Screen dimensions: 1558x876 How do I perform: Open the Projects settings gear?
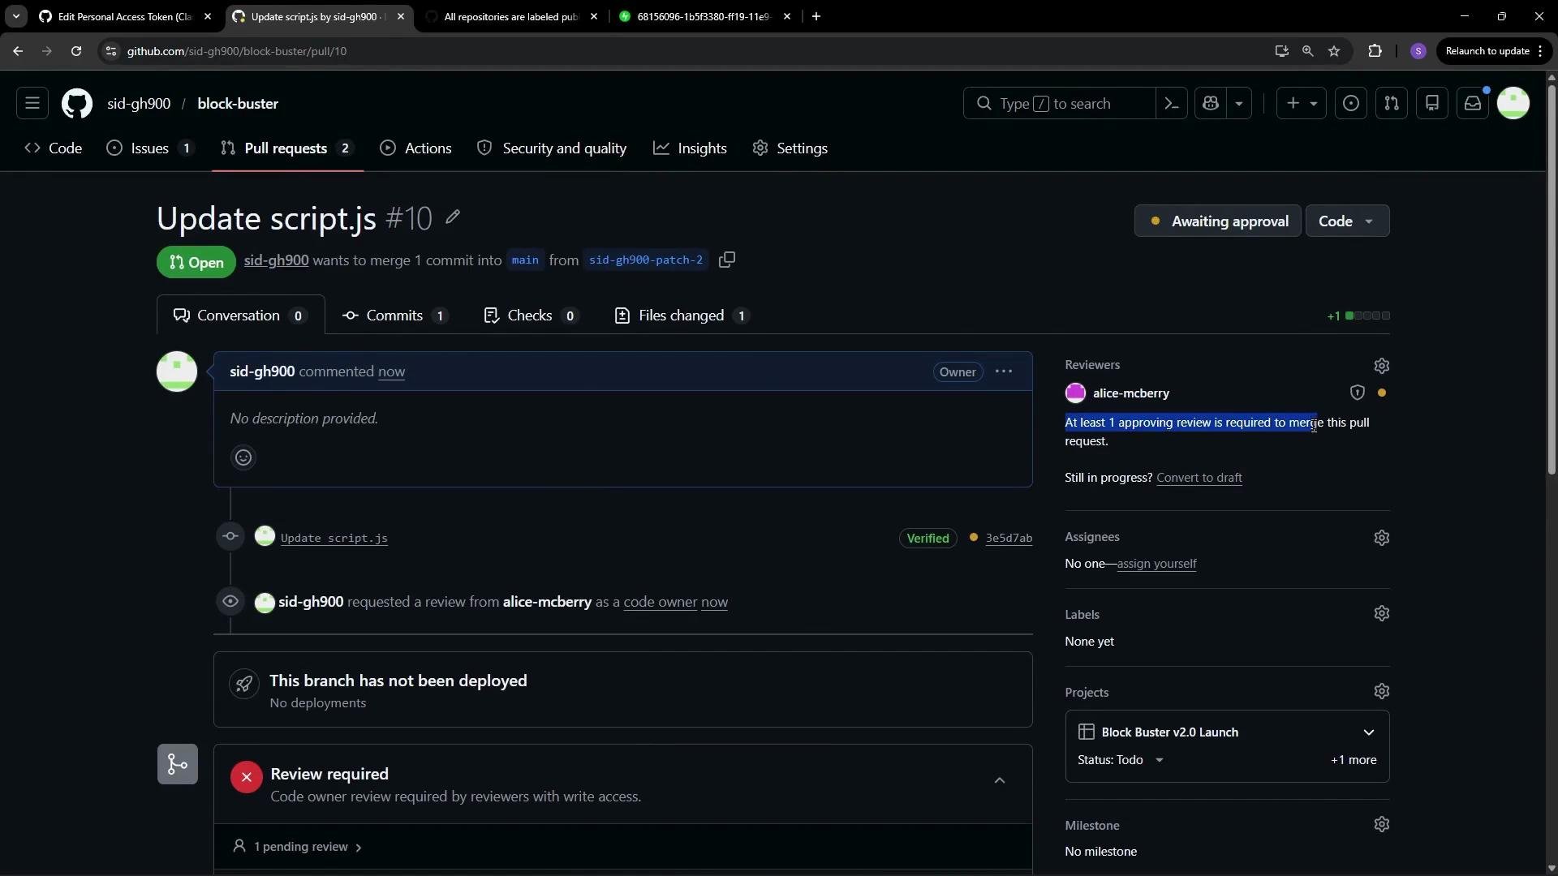pos(1382,691)
